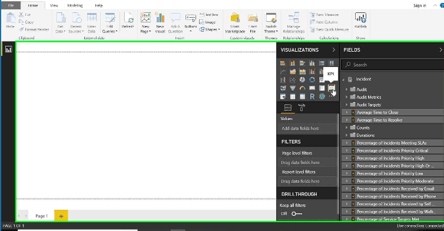Select the R script visual
444x231 pixels.
coord(312,97)
